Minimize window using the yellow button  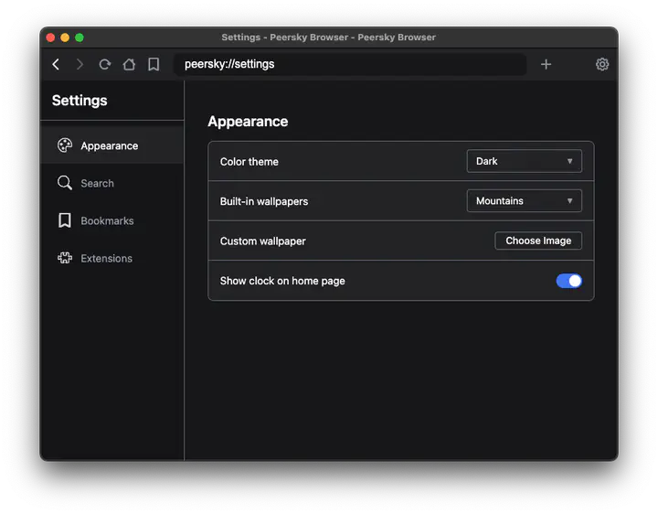(65, 37)
